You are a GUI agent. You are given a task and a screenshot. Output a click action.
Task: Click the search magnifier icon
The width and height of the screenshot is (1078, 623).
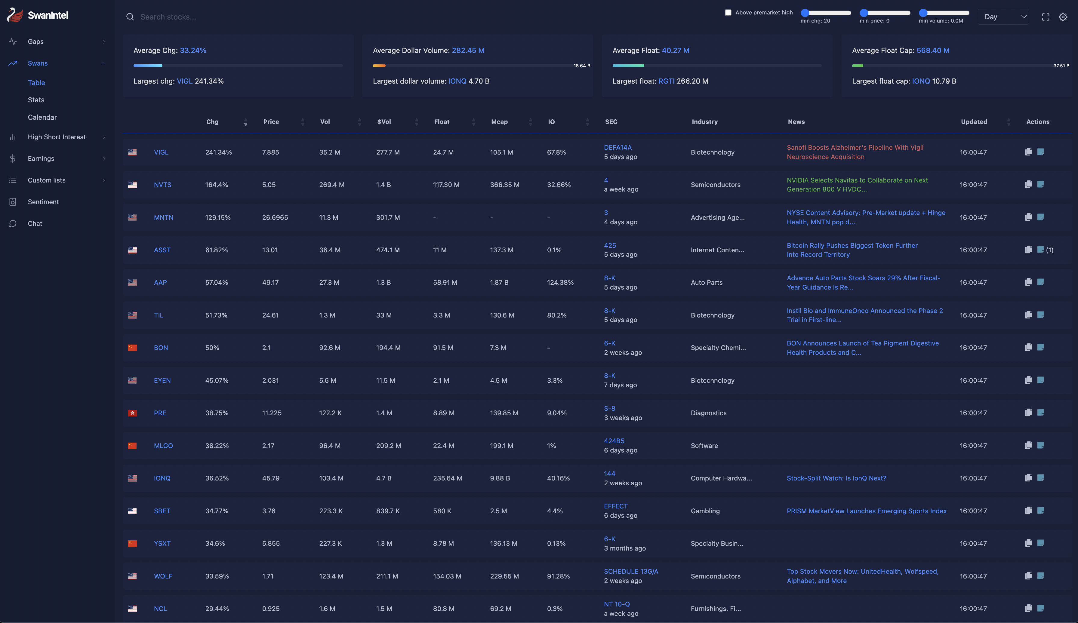point(130,17)
